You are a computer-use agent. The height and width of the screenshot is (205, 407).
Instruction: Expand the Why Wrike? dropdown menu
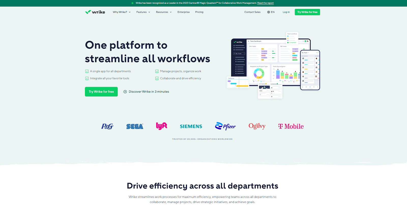pos(122,12)
